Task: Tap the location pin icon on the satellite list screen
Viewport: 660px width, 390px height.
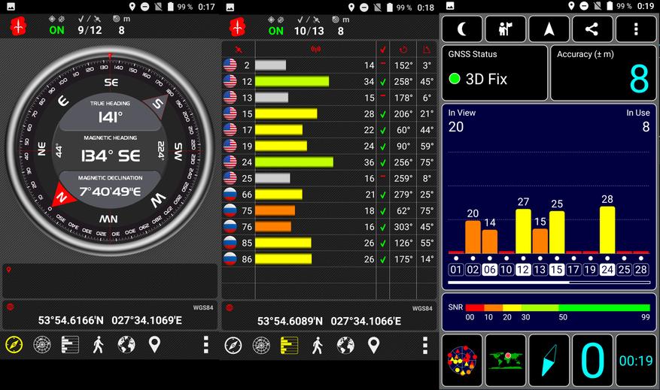Action: [373, 345]
